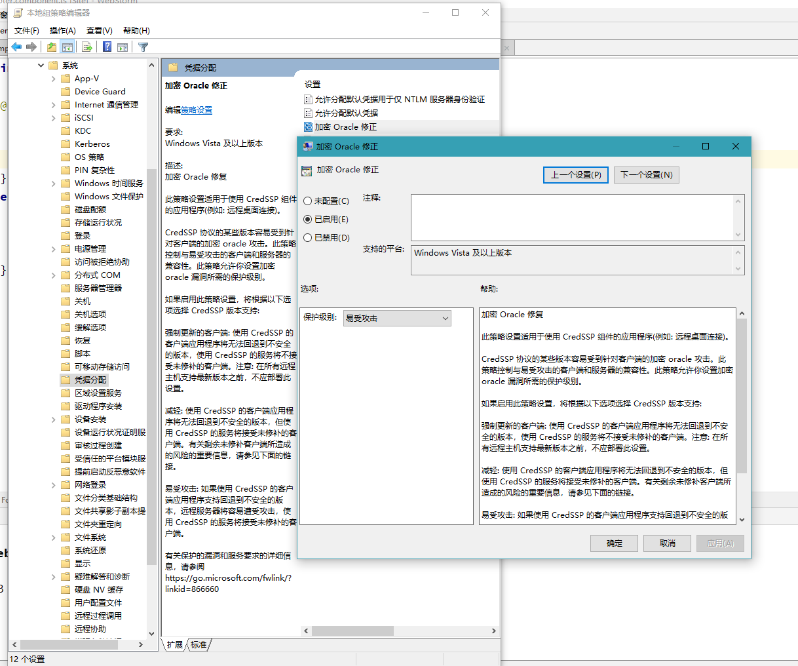Click the 显示 folder icon
This screenshot has width=798, height=666.
click(x=66, y=564)
